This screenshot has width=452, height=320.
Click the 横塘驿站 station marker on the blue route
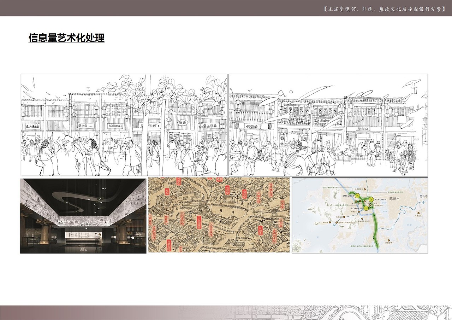[359, 212]
